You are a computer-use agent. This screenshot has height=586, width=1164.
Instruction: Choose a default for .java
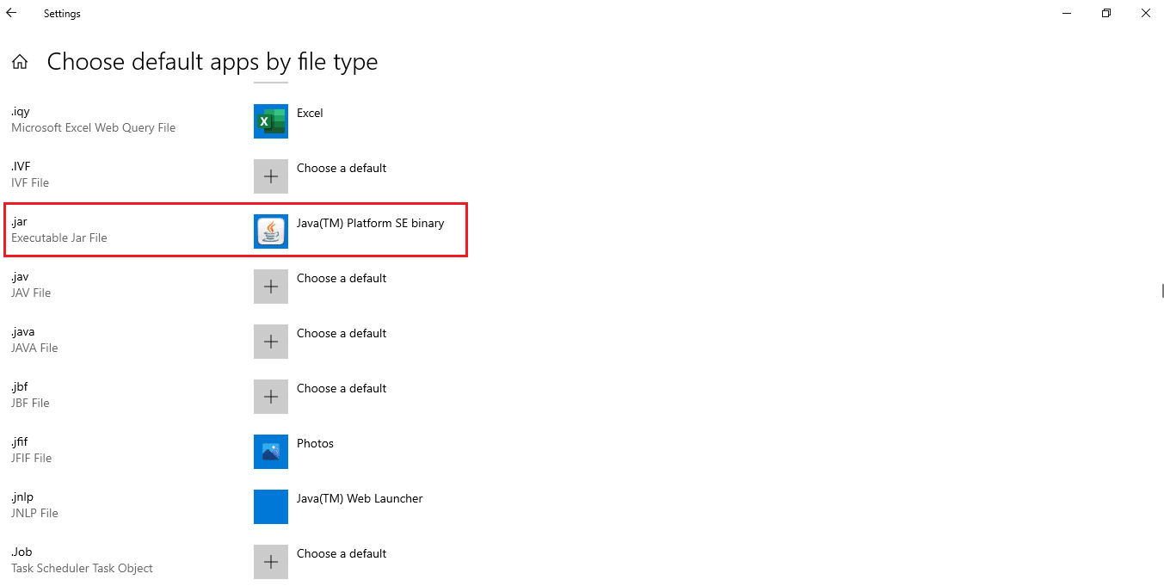(x=342, y=333)
